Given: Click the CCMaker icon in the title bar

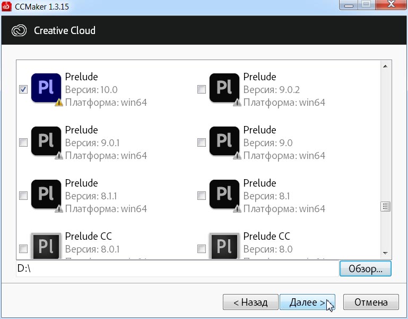Looking at the screenshot, I should (6, 6).
